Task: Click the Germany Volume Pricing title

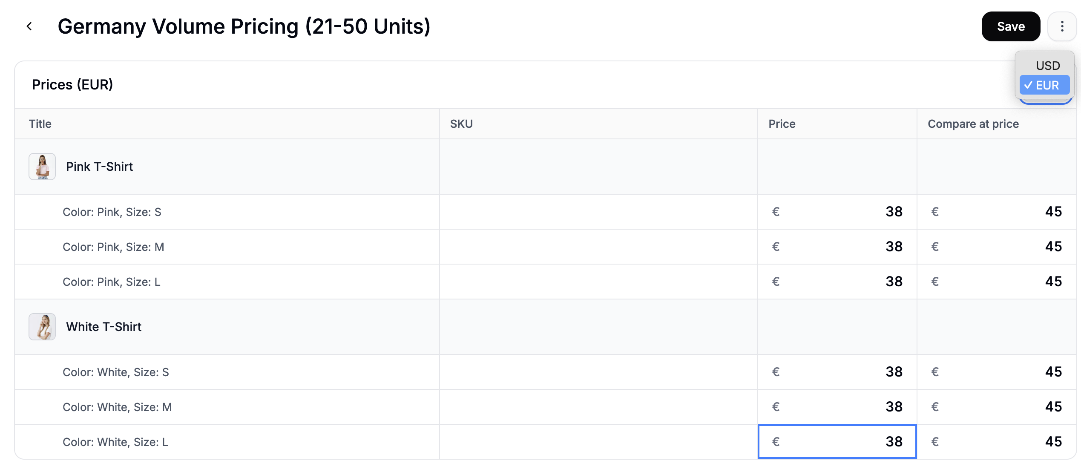Action: pyautogui.click(x=244, y=26)
